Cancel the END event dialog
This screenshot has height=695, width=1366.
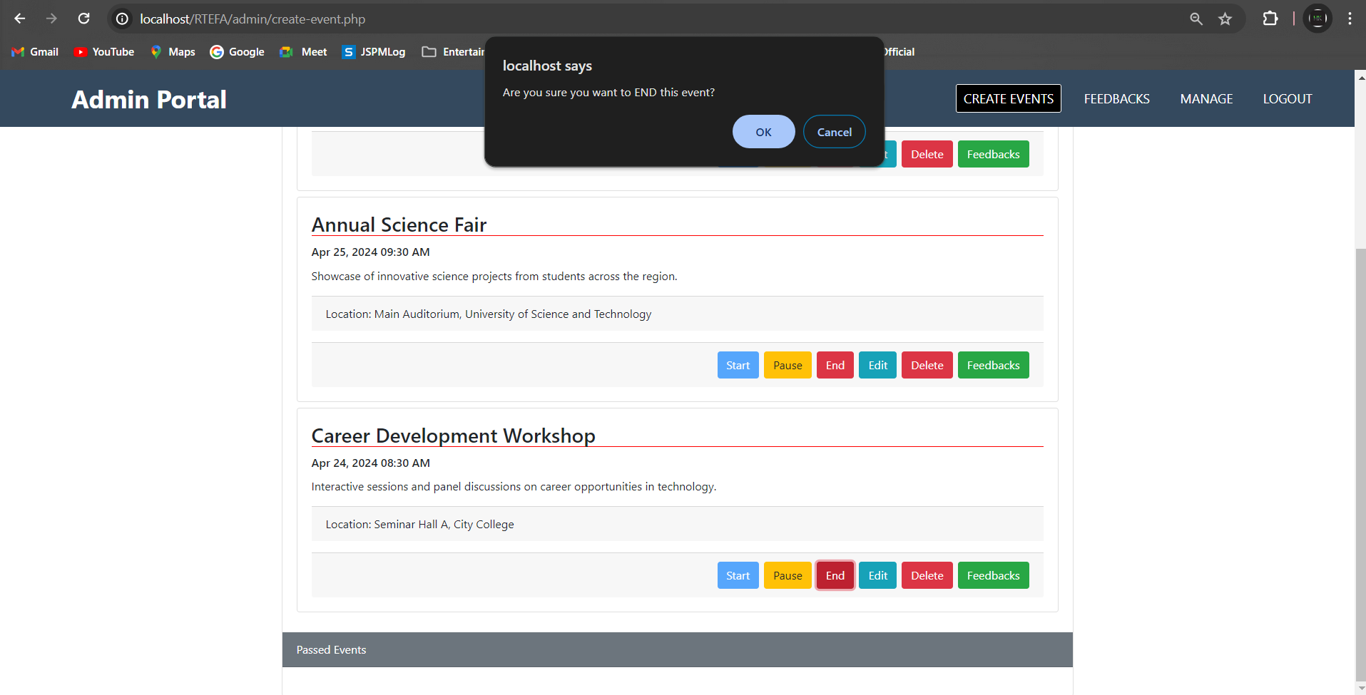pos(834,132)
